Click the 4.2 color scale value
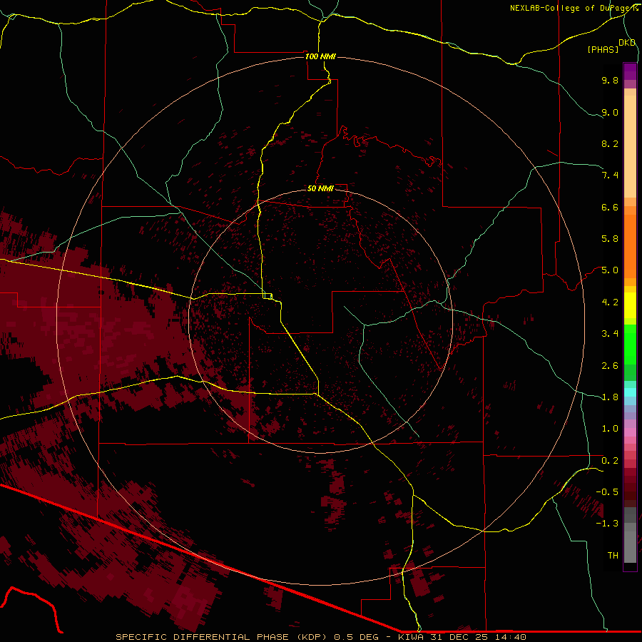 tap(610, 302)
